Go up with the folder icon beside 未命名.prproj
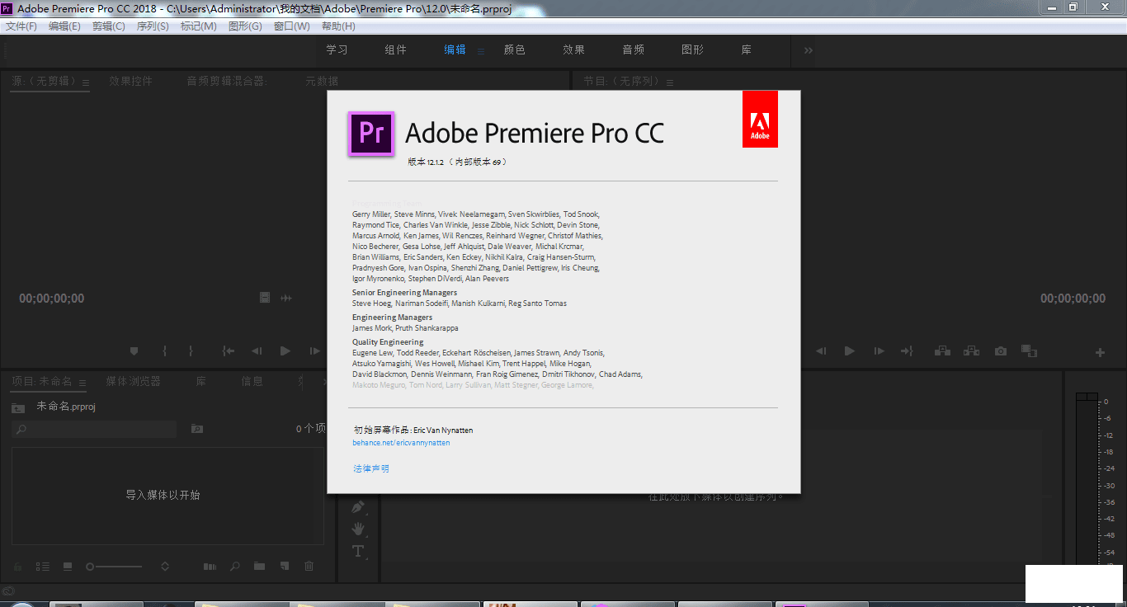This screenshot has height=607, width=1127. (x=18, y=407)
